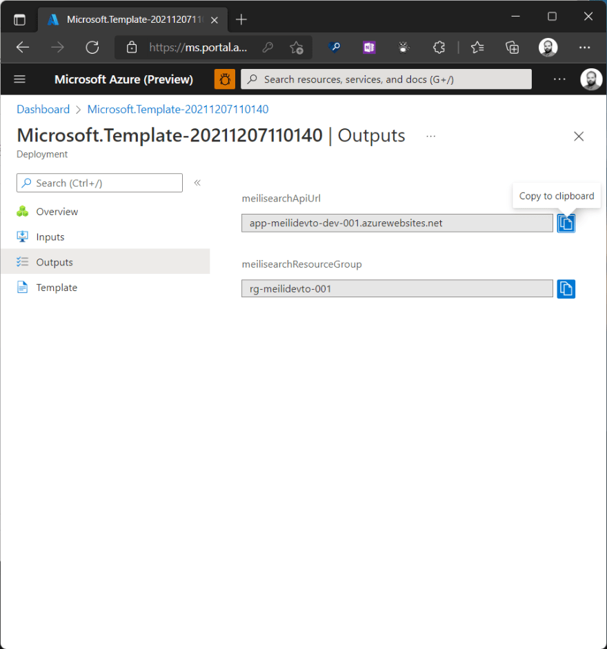The height and width of the screenshot is (649, 607).
Task: Navigate to the Dashboard breadcrumb link
Action: coord(43,109)
